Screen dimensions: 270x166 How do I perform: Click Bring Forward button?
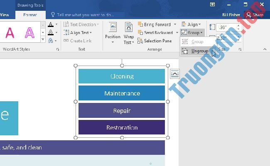point(154,24)
